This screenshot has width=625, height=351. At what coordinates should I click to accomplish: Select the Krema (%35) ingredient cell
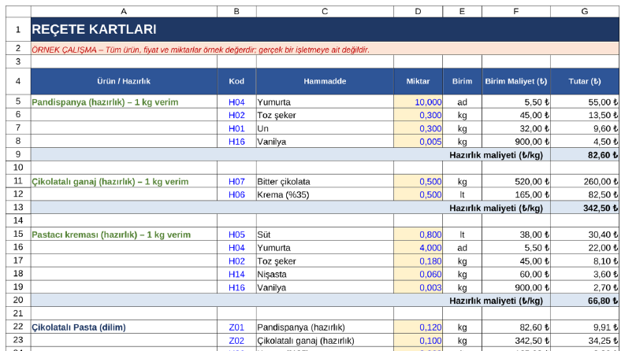coord(325,194)
